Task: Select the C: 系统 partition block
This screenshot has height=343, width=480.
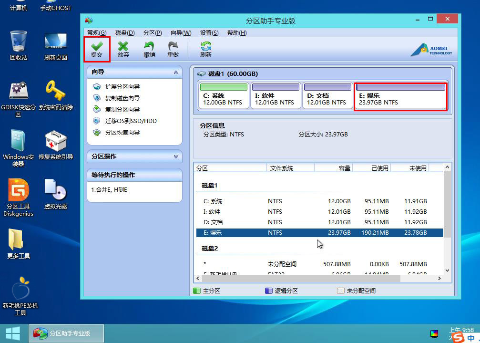Action: point(224,95)
